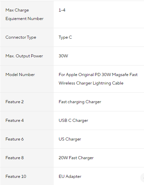Click the 'Connector Type' label
144x185 pixels.
pos(21,37)
